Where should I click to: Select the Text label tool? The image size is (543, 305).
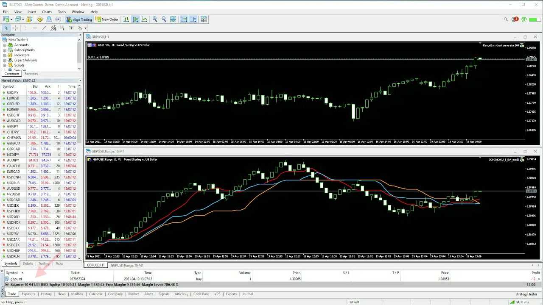[71, 28]
